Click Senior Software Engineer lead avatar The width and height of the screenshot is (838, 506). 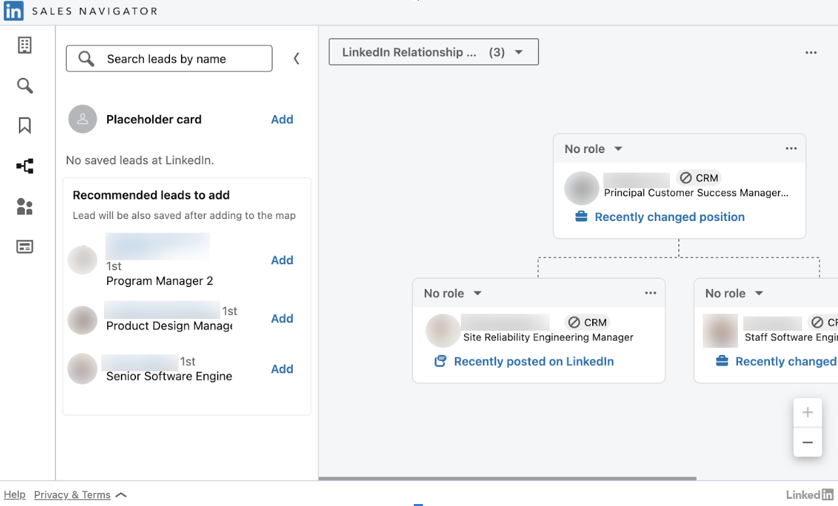click(x=82, y=369)
